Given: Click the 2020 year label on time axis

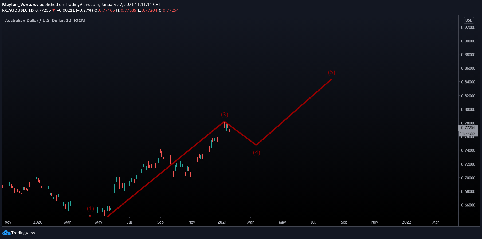Looking at the screenshot, I should [38, 222].
